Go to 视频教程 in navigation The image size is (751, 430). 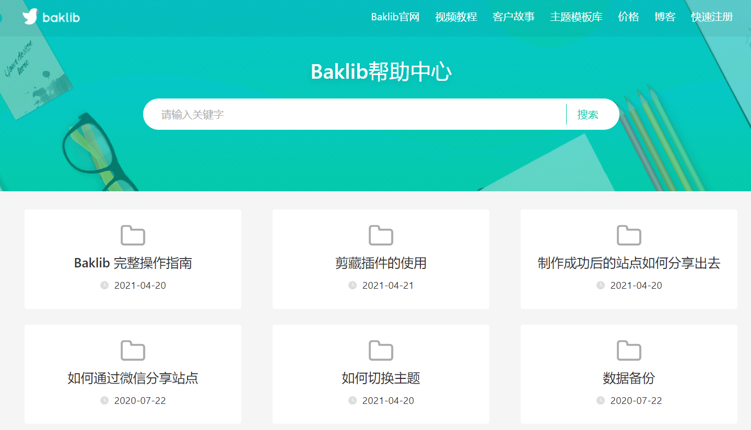click(456, 17)
